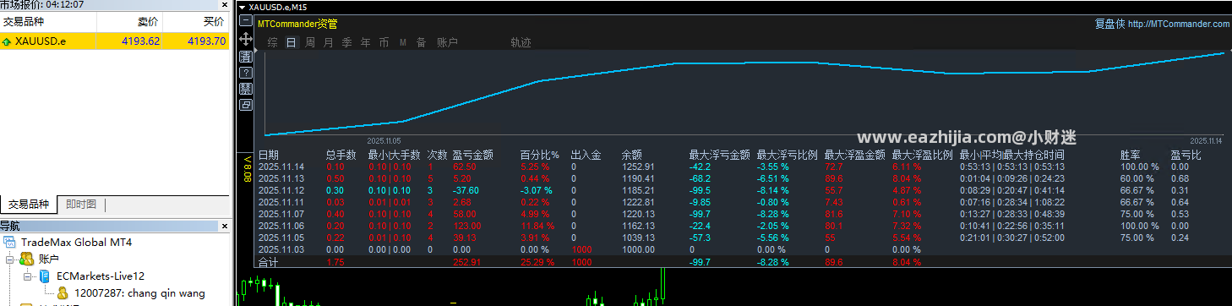The height and width of the screenshot is (306, 1232).
Task: Click the 胜率 column header
Action: (x=1131, y=156)
